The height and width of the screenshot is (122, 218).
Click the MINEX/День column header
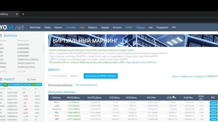73,98
